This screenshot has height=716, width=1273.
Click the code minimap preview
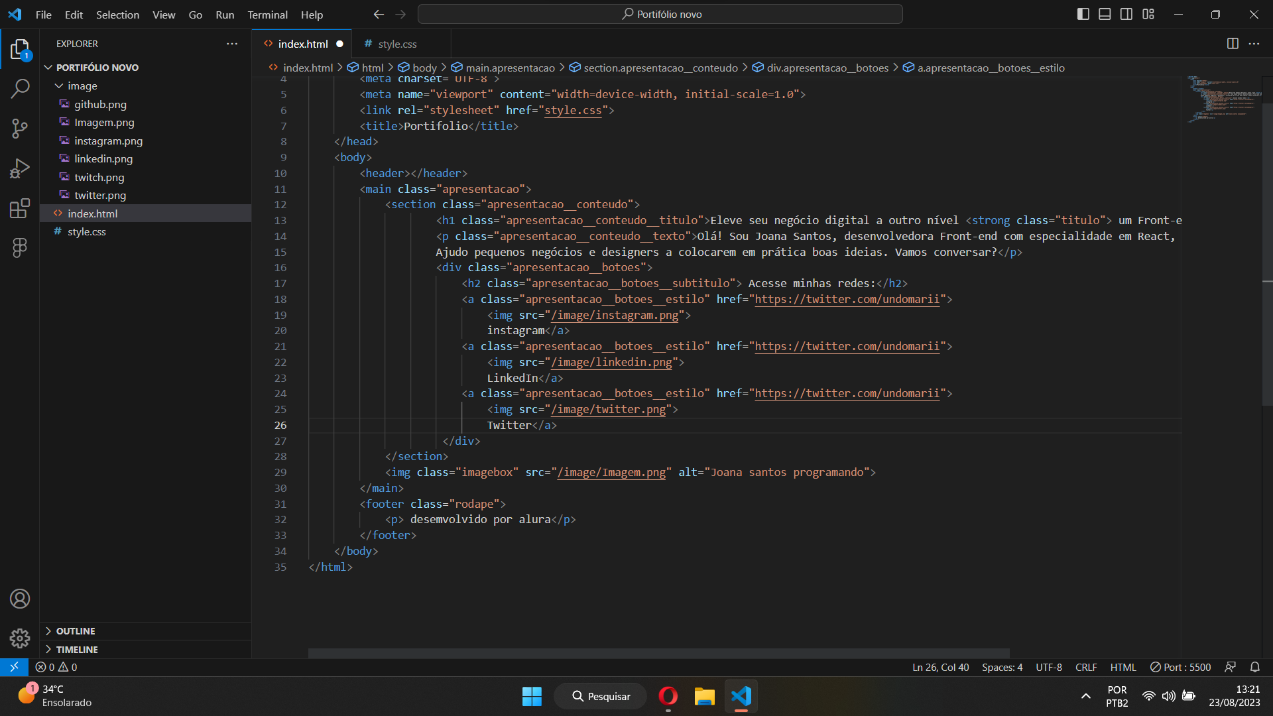tap(1223, 99)
